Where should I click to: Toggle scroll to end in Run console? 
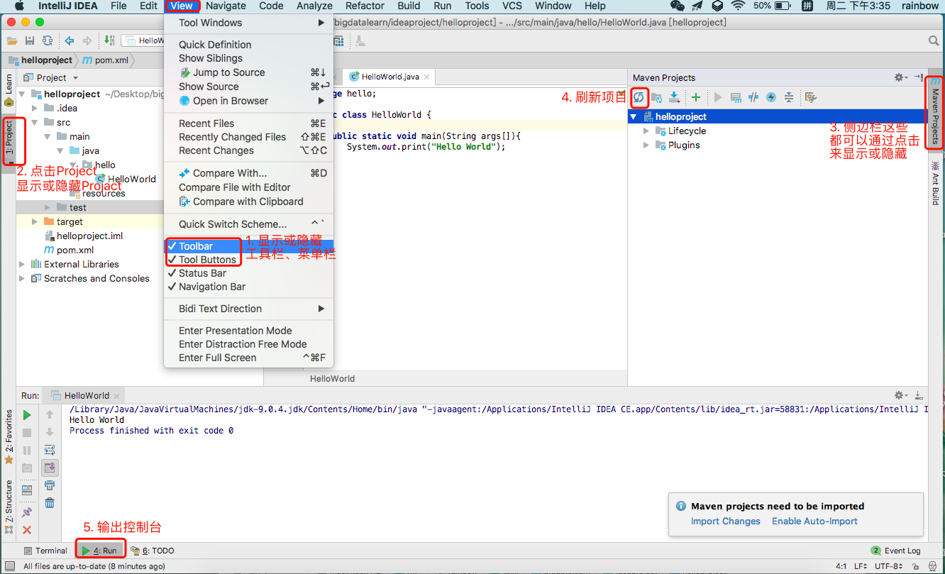tap(50, 468)
